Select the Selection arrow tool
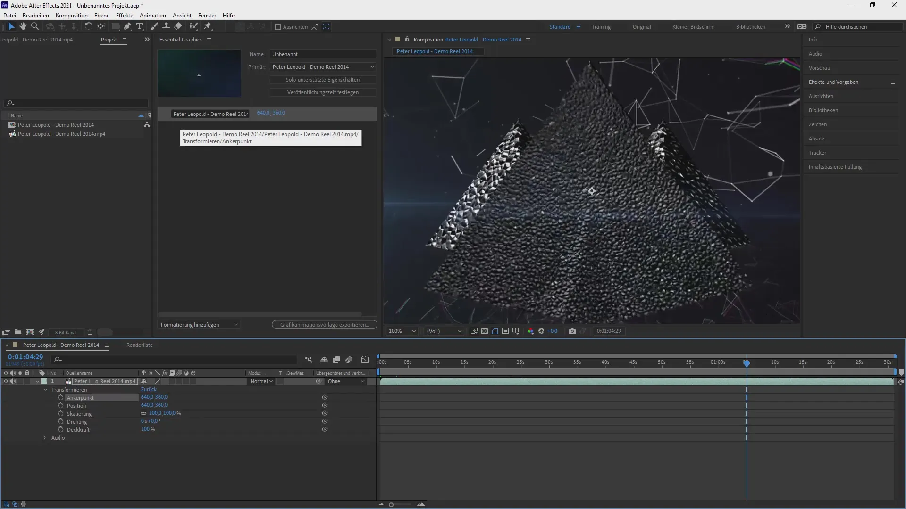 [11, 26]
